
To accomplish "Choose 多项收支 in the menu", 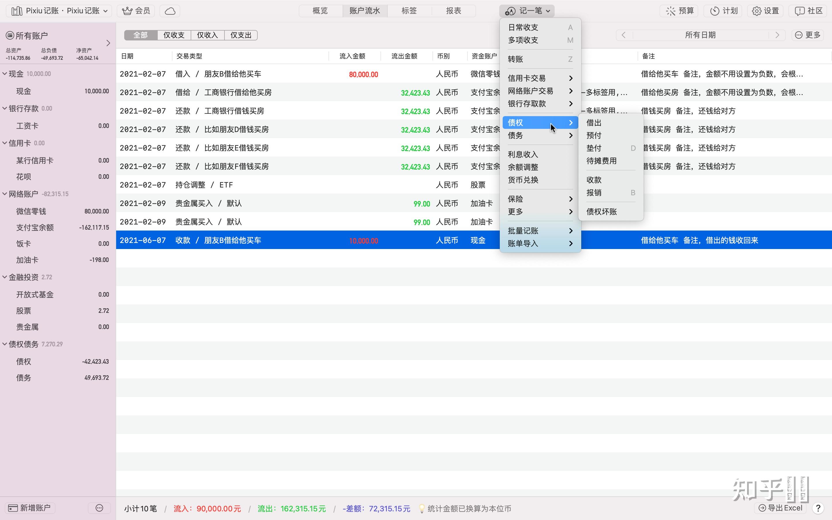I will [x=540, y=40].
